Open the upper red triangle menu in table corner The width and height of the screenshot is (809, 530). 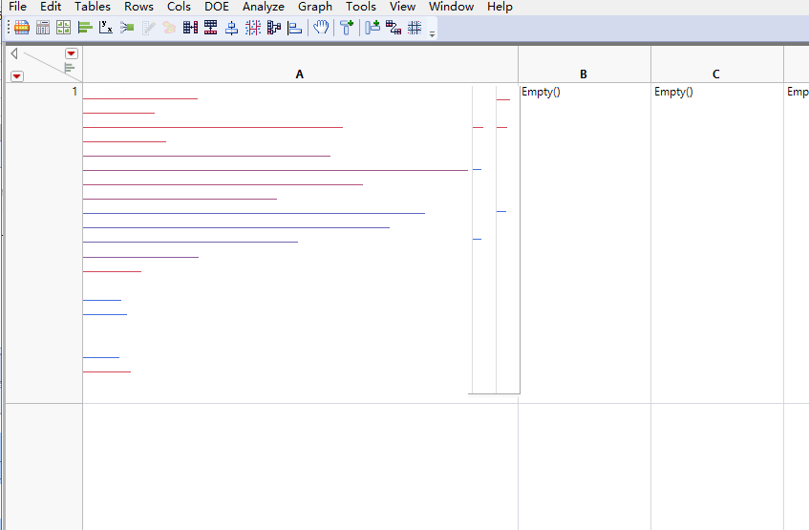pos(72,53)
